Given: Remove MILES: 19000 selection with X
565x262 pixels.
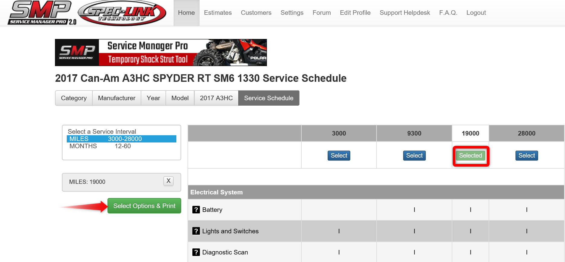Looking at the screenshot, I should 169,181.
